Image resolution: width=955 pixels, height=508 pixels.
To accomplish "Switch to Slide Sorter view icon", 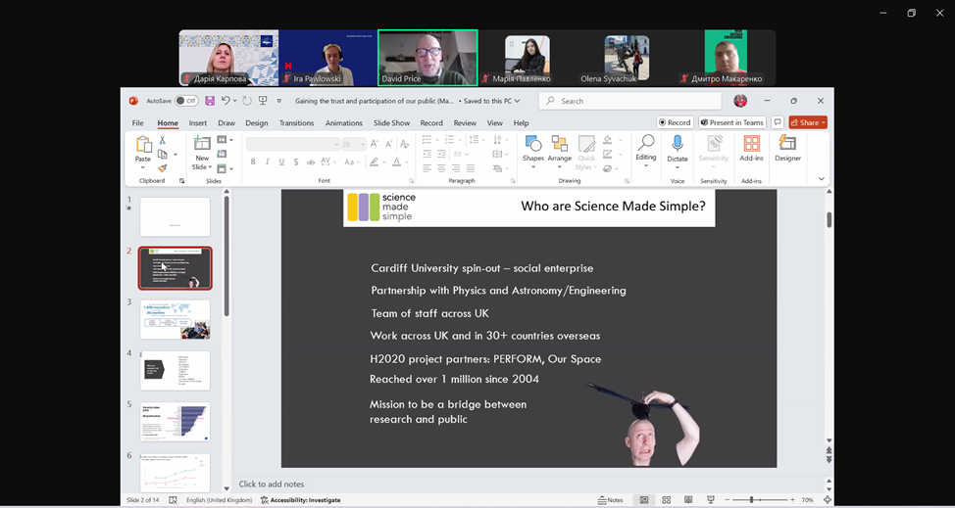I will click(x=667, y=500).
